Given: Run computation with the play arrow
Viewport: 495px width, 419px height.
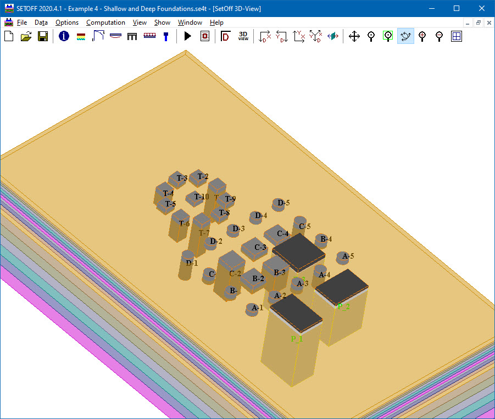Looking at the screenshot, I should (x=187, y=37).
